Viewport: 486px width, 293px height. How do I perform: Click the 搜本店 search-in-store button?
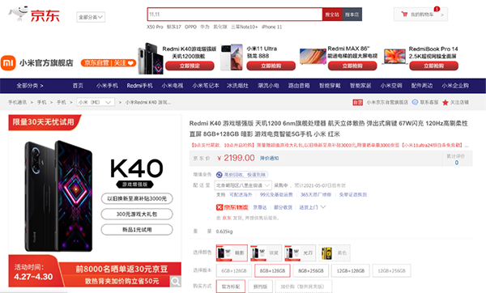coord(352,15)
